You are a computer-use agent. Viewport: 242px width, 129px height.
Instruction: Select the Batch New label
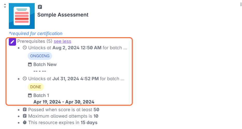45,64
